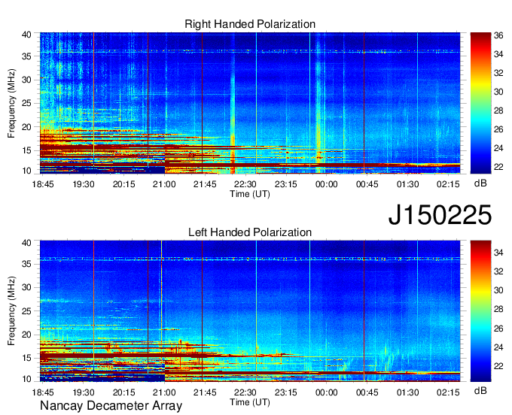Click the 34 value on the bottom color bar

tap(498, 253)
